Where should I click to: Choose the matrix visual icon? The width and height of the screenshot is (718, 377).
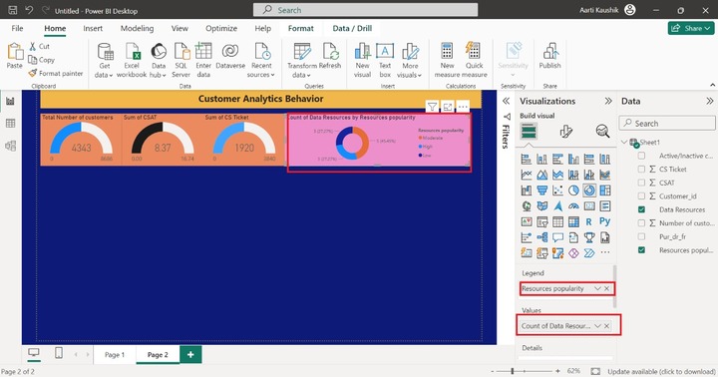(x=573, y=221)
